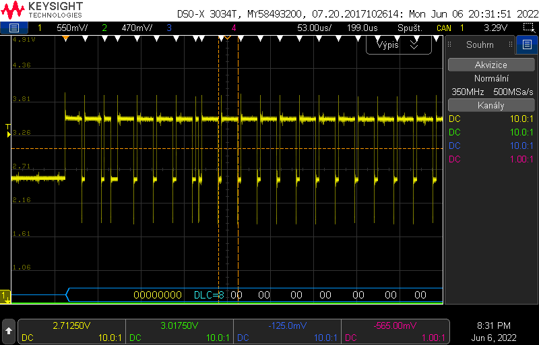Open the 3.29V trigger level value
The height and width of the screenshot is (345, 539).
pos(495,28)
